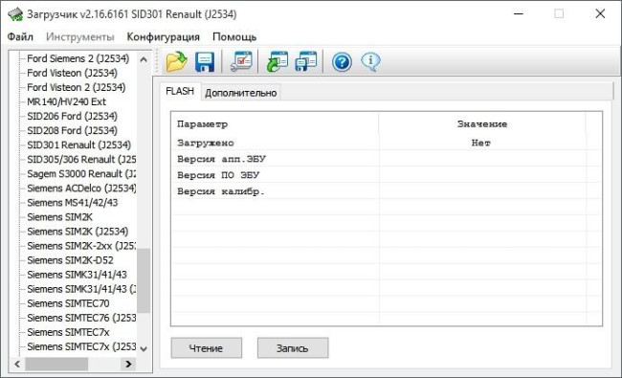Viewport: 622px width, 378px height.
Task: Click the horizontal scrollbar thumb in list
Action: click(x=56, y=364)
